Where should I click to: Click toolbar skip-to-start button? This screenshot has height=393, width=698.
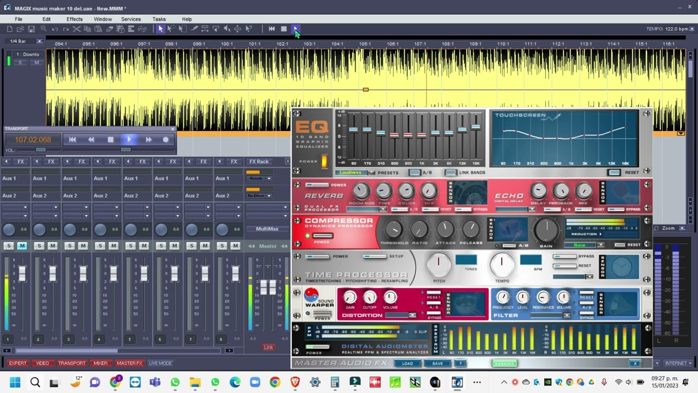tap(272, 29)
